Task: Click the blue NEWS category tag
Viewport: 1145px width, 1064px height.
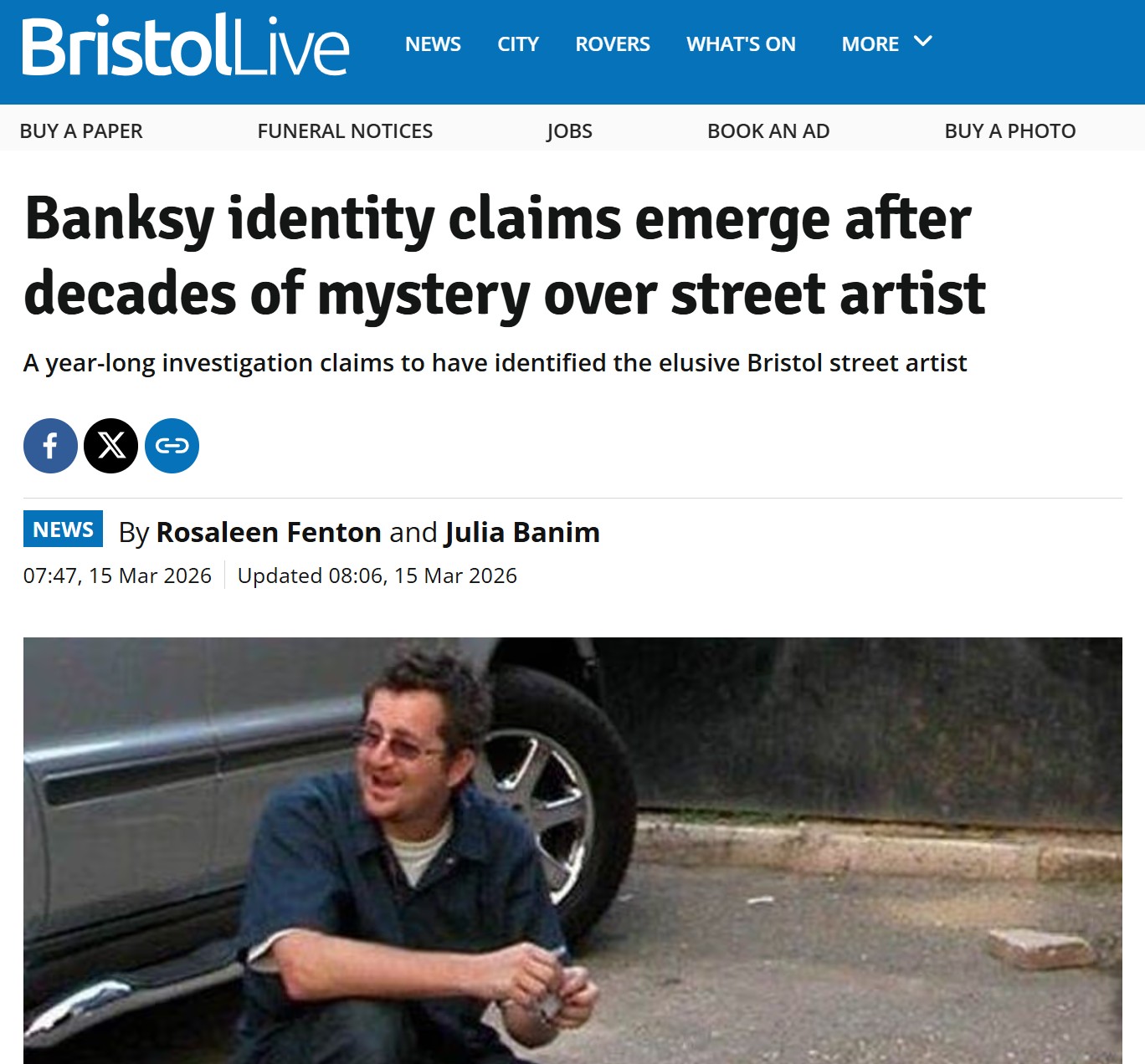Action: [63, 529]
